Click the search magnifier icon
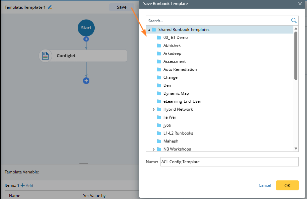 pyautogui.click(x=294, y=21)
